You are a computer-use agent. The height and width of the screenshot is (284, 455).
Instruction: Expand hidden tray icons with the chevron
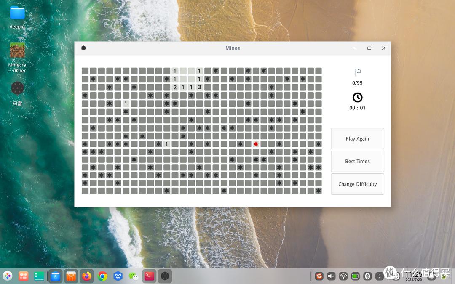(x=379, y=276)
